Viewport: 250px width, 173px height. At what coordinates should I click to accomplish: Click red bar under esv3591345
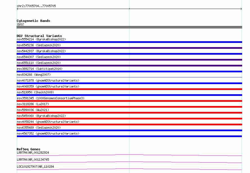click(129, 101)
